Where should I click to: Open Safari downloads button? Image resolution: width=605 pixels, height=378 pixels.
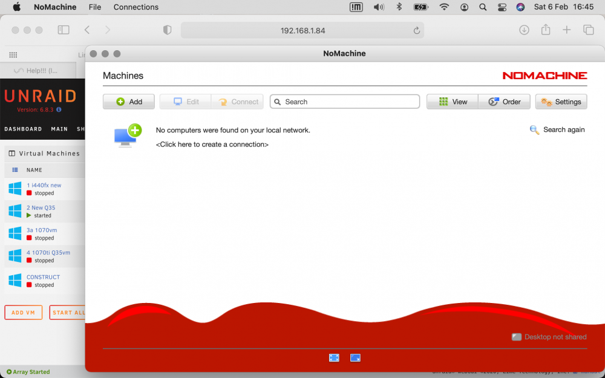pos(524,30)
